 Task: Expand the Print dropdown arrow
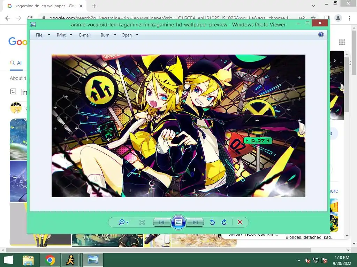click(x=71, y=35)
